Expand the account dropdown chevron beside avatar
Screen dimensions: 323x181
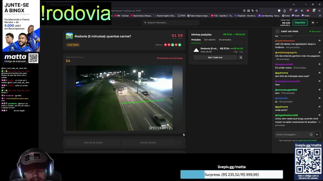tap(317, 23)
